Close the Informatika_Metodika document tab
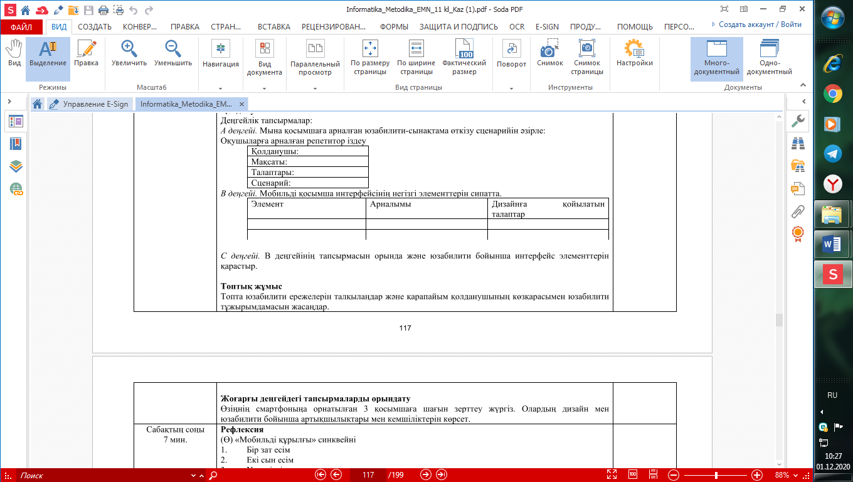Screen dimensions: 853x482 (x=241, y=104)
